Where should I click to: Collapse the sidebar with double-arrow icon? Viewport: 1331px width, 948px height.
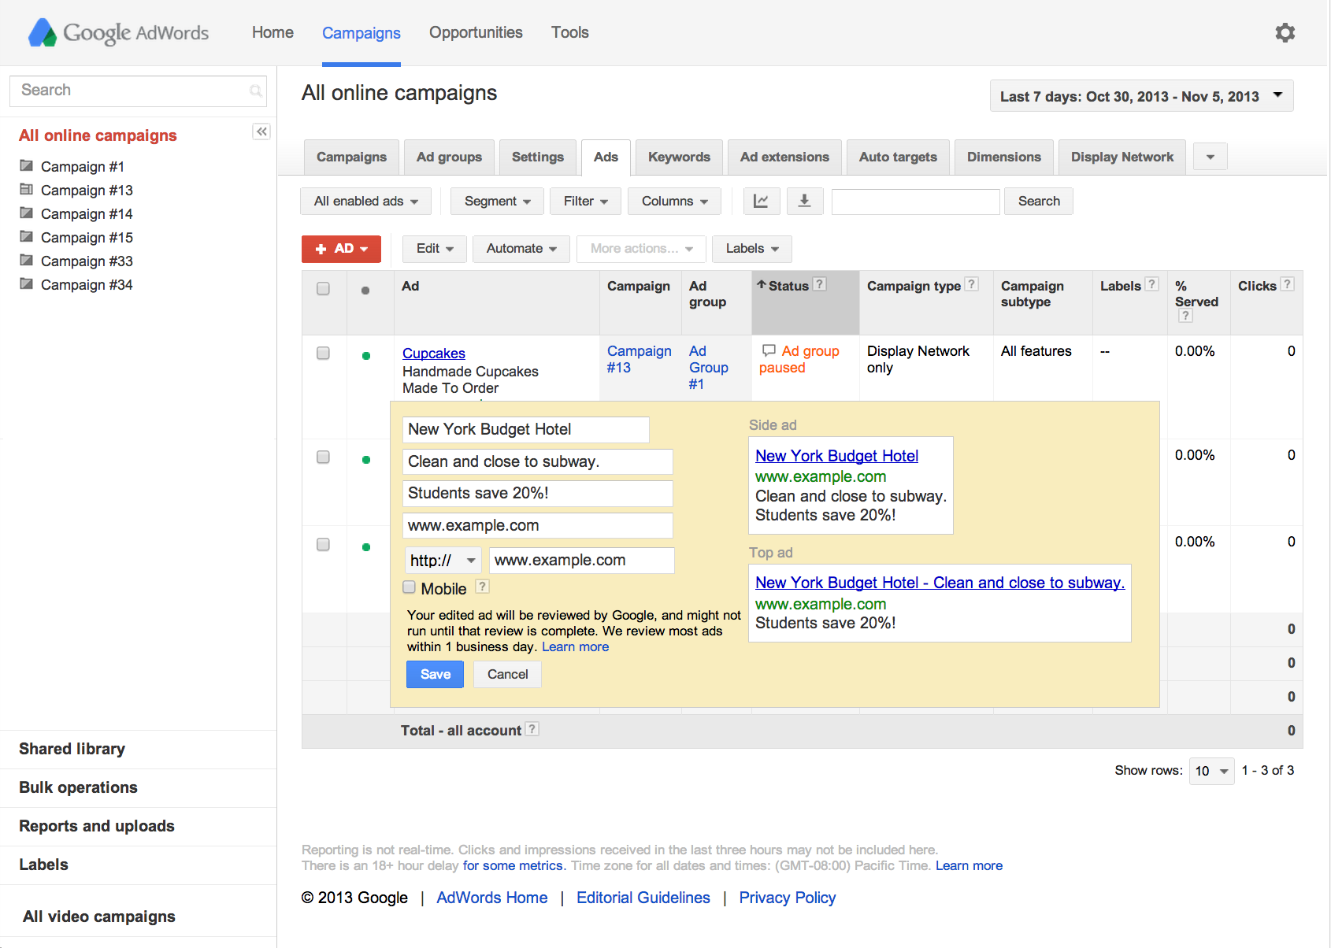[261, 131]
